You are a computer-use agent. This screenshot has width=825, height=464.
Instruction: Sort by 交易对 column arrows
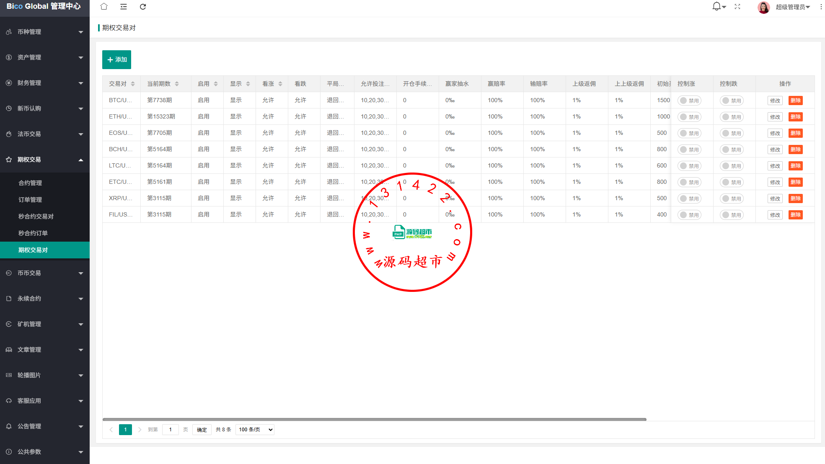[x=133, y=84]
